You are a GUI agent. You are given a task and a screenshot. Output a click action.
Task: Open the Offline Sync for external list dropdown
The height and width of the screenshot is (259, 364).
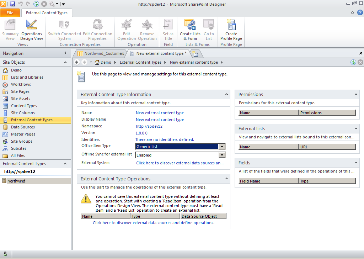tap(222, 155)
